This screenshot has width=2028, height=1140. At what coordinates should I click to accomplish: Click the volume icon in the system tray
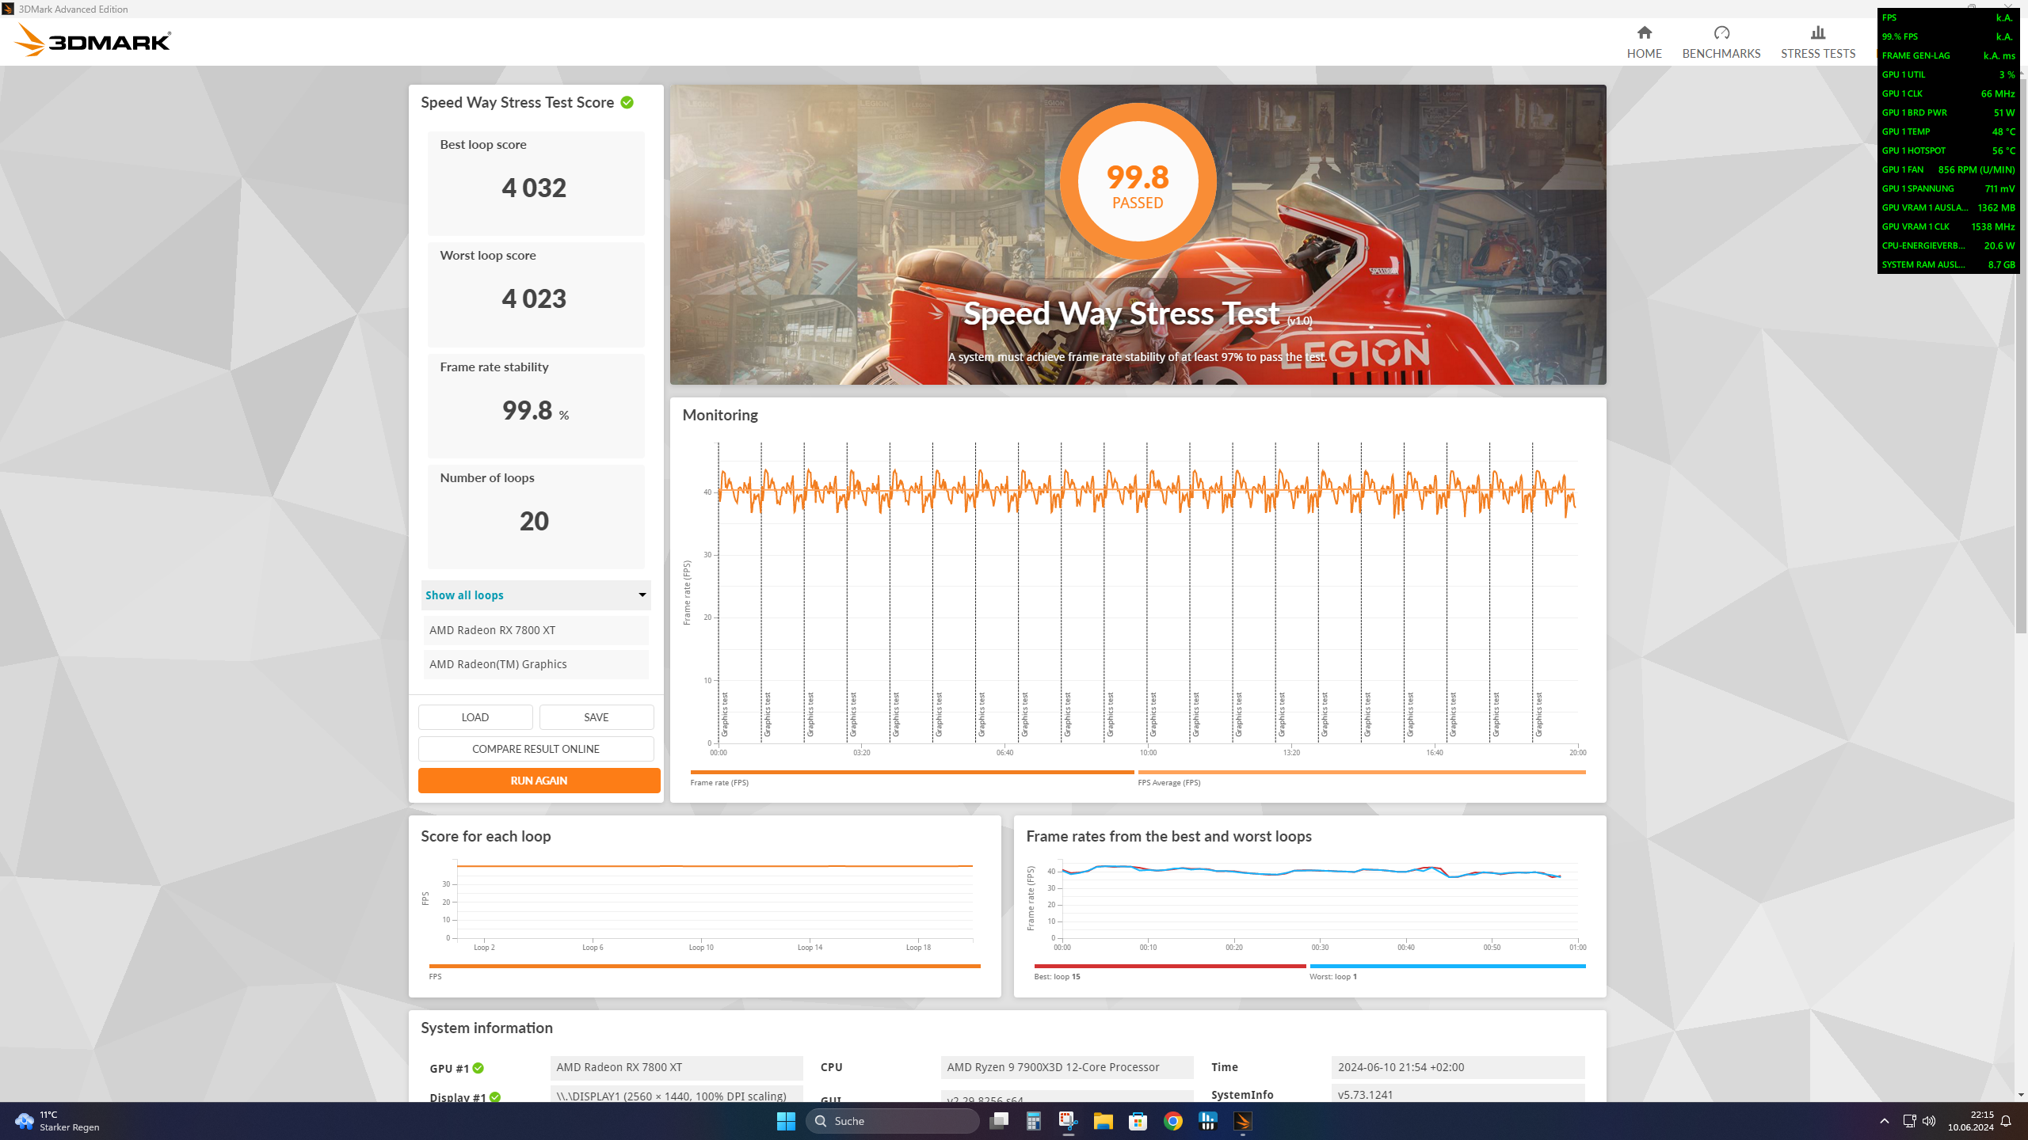pyautogui.click(x=1929, y=1121)
